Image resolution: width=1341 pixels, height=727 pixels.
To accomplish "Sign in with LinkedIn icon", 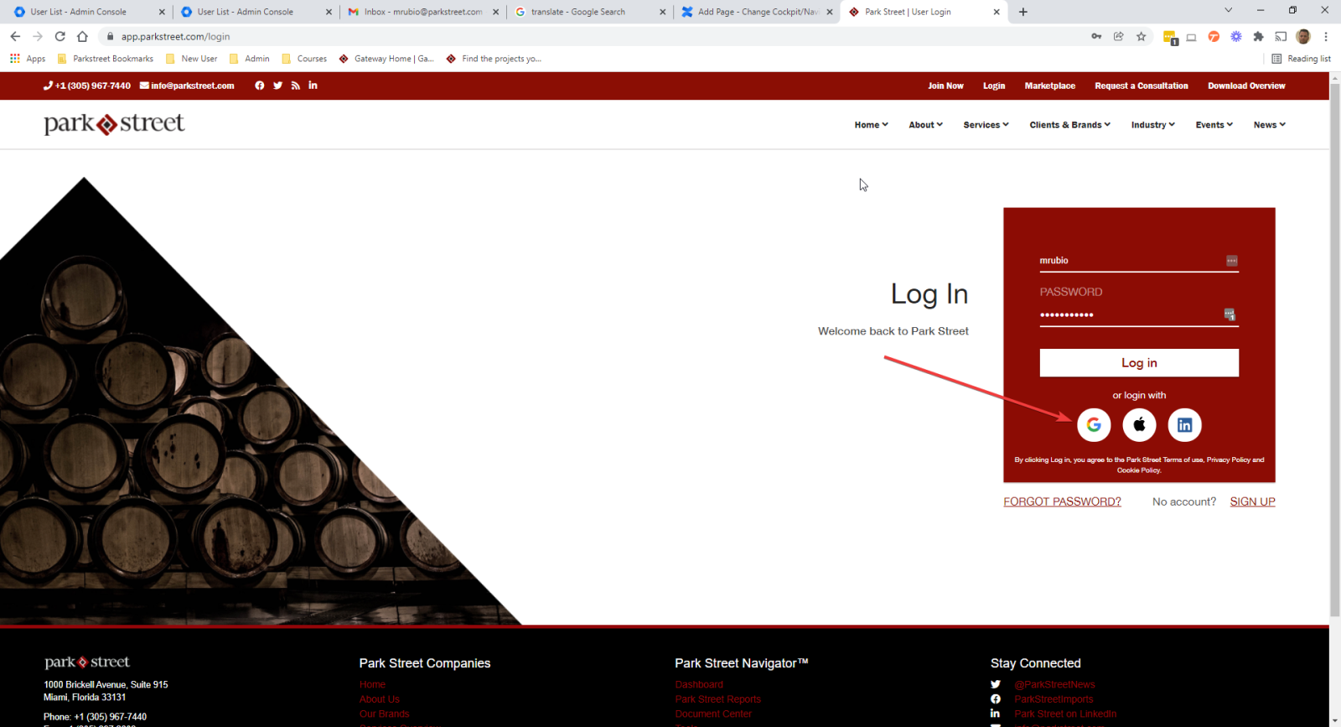I will [1184, 425].
